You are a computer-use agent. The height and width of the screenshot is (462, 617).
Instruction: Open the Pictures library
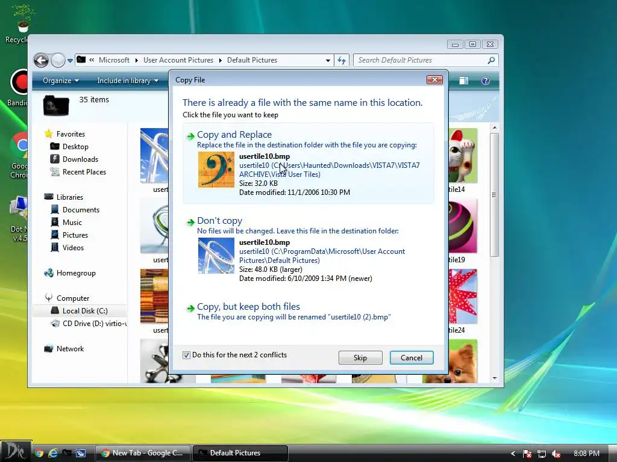click(x=75, y=235)
